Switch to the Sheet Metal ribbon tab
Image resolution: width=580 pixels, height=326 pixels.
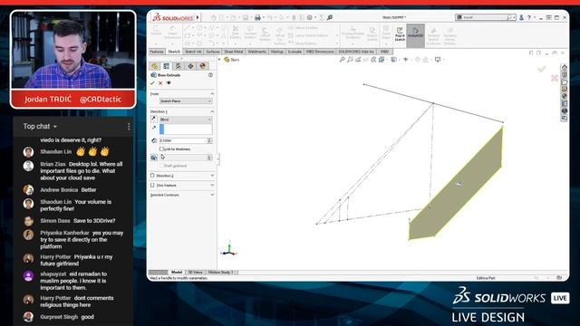click(234, 52)
